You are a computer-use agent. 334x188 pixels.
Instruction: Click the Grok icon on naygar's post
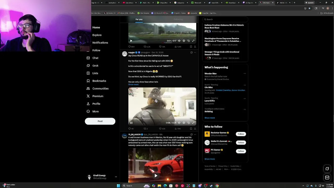tap(191, 52)
